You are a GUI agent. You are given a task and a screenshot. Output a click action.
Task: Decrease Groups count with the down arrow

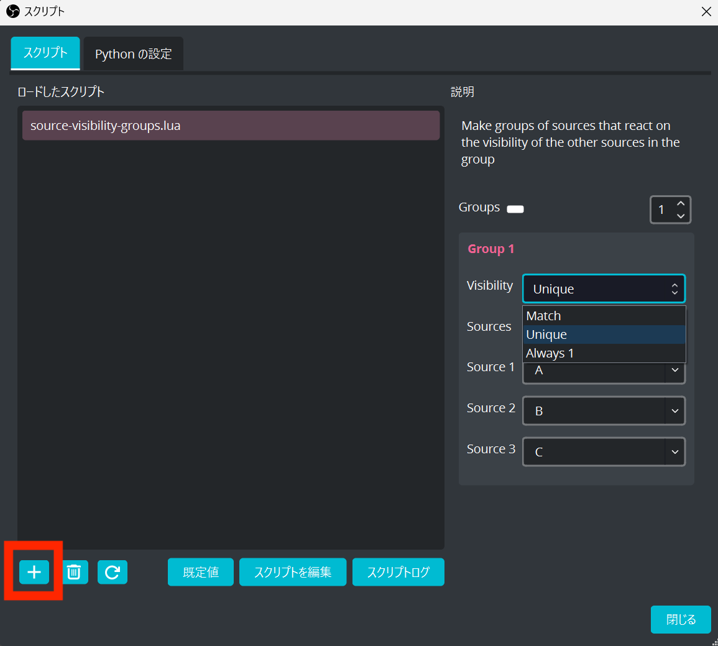pyautogui.click(x=681, y=216)
